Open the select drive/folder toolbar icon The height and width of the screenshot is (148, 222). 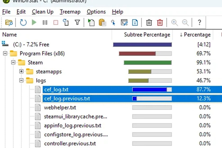9,22
